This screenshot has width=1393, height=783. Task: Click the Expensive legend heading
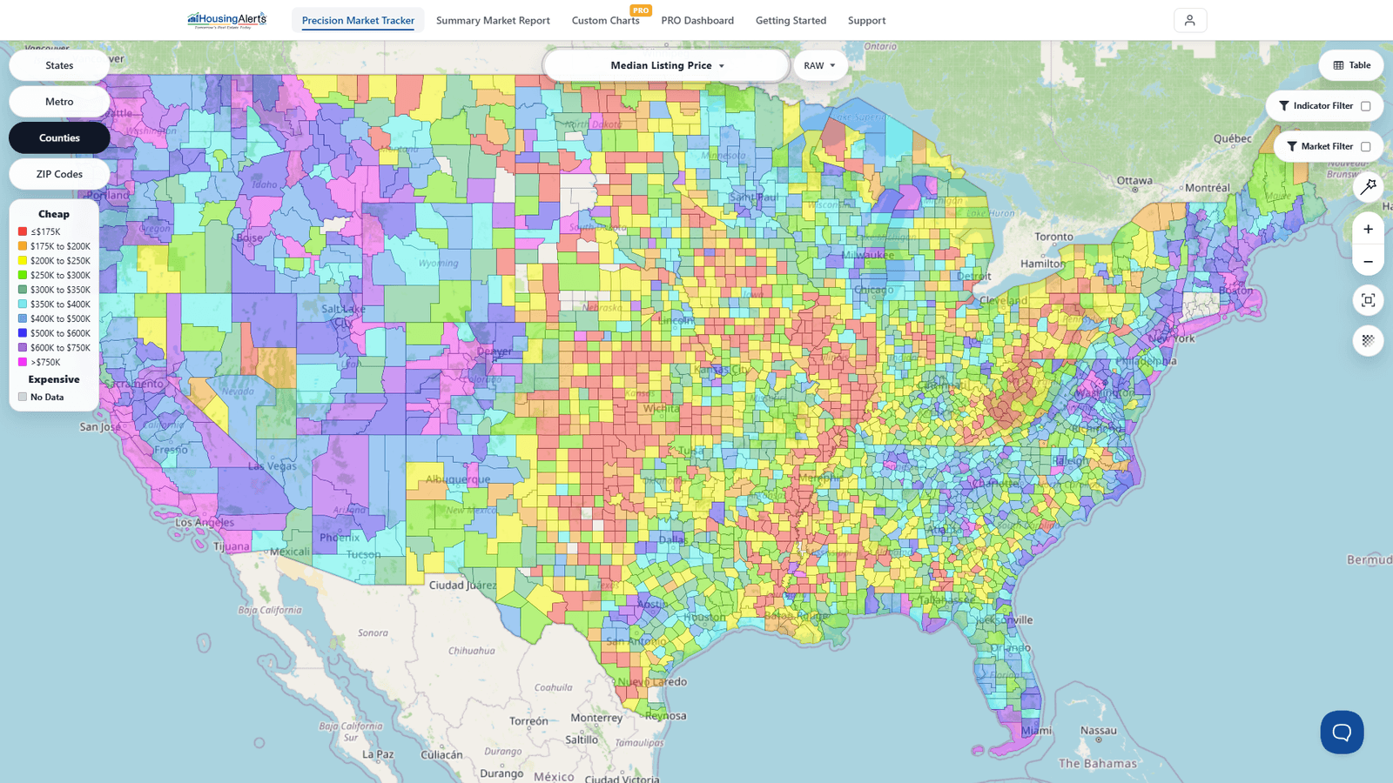click(54, 379)
